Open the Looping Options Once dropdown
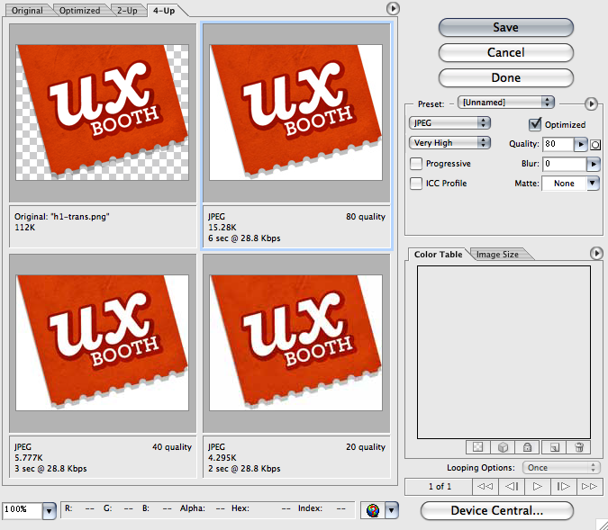The height and width of the screenshot is (530, 608). coord(561,468)
